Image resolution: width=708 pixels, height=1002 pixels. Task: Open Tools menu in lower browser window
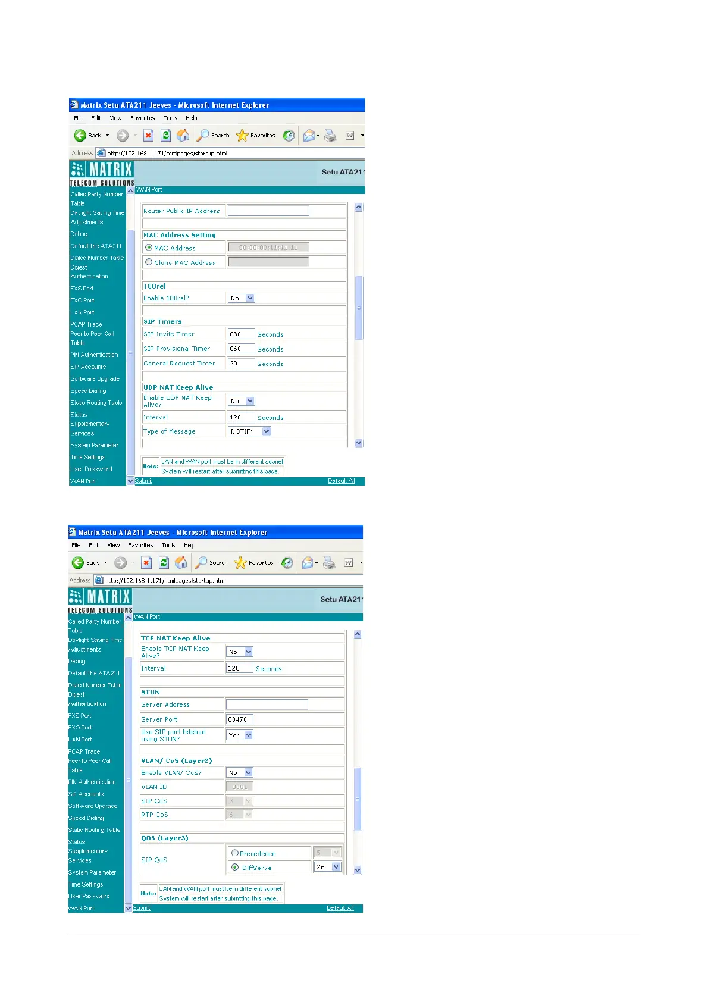pos(168,545)
